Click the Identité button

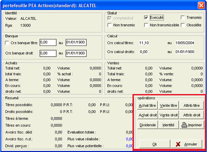pos(168,125)
